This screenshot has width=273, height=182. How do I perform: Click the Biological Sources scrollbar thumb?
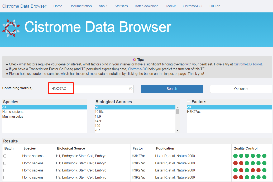(x=178, y=111)
